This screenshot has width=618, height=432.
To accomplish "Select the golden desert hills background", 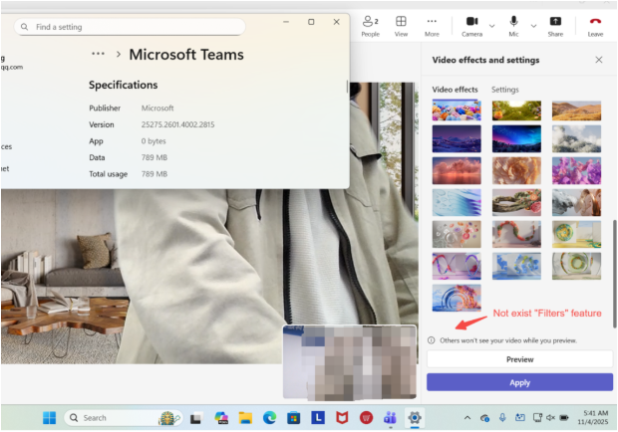I will [576, 109].
